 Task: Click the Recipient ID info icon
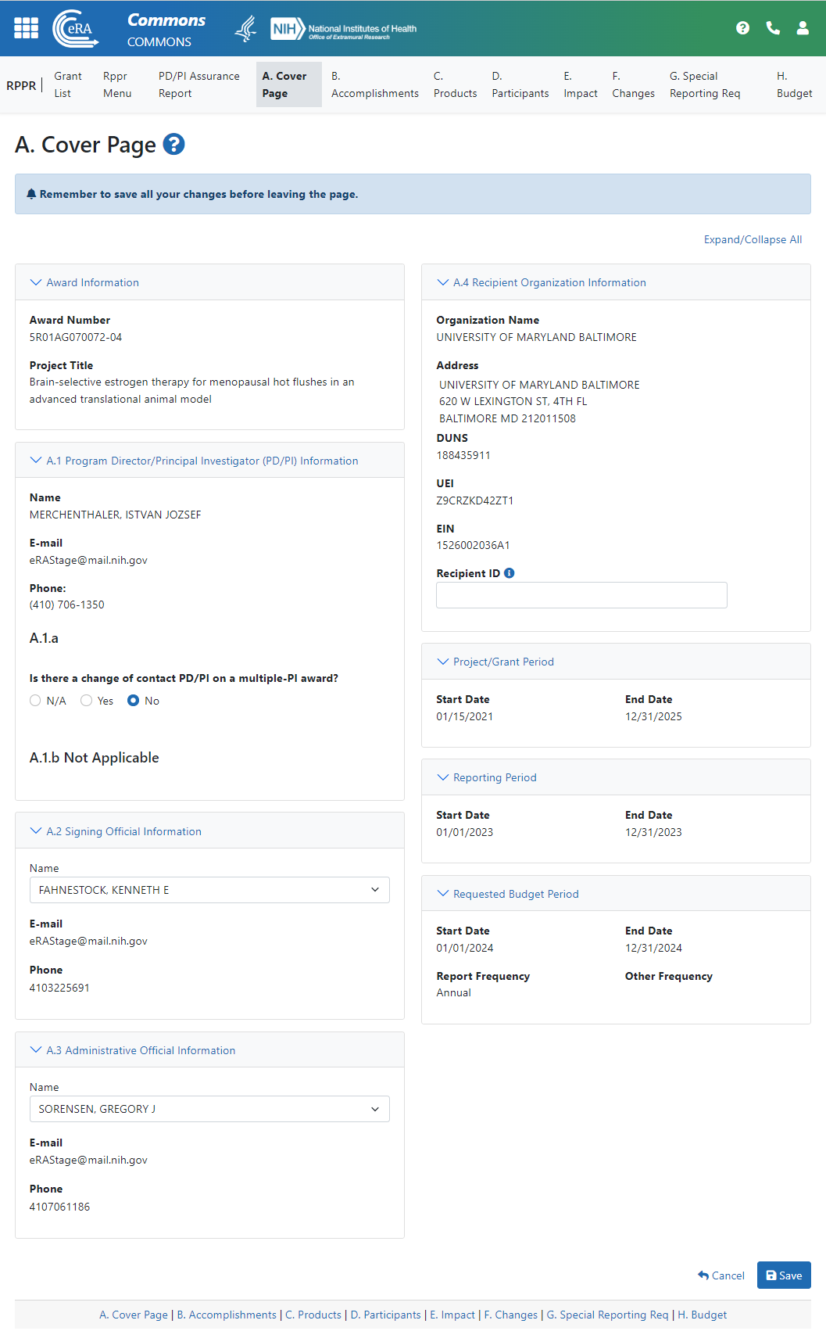pos(510,573)
